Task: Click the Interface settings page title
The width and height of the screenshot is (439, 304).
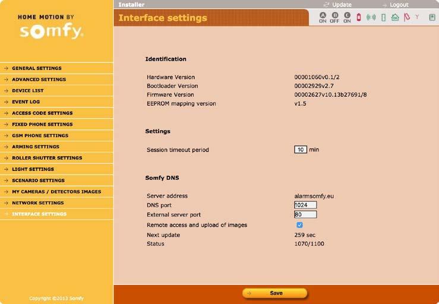Action: pos(163,18)
